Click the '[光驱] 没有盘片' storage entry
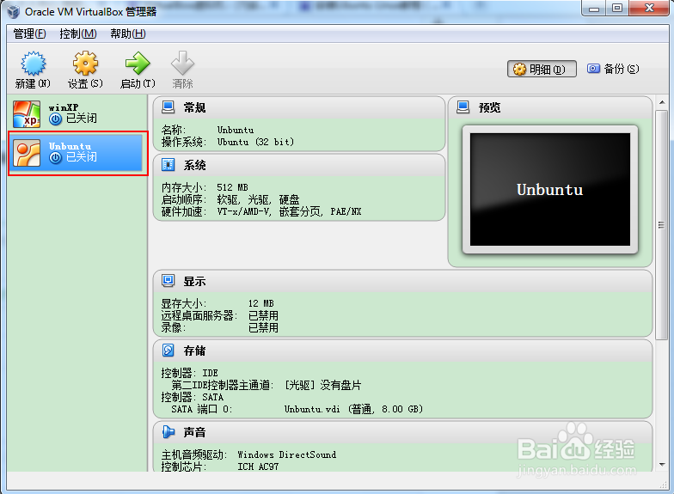This screenshot has width=674, height=494. pyautogui.click(x=323, y=385)
